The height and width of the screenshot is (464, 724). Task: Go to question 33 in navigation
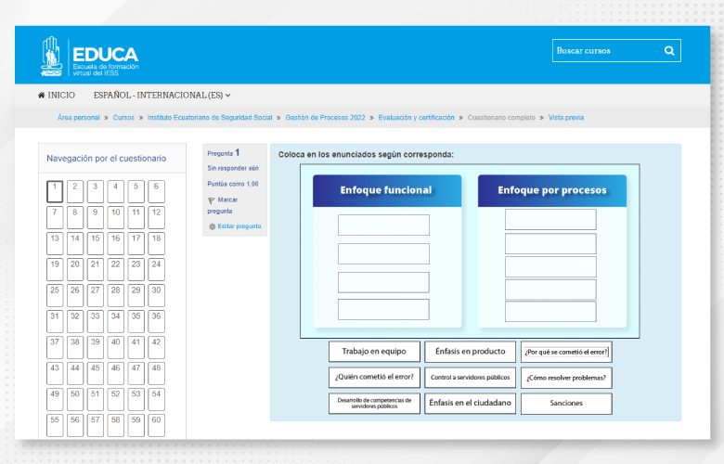[95, 321]
